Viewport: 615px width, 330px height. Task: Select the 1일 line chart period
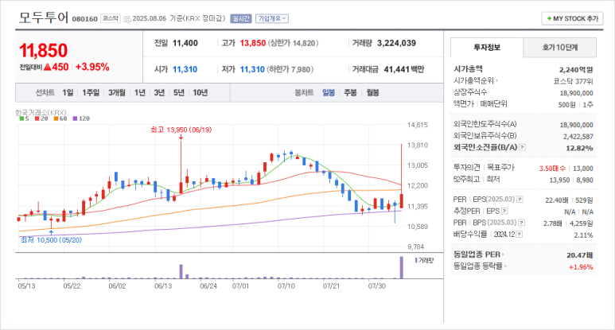[68, 93]
